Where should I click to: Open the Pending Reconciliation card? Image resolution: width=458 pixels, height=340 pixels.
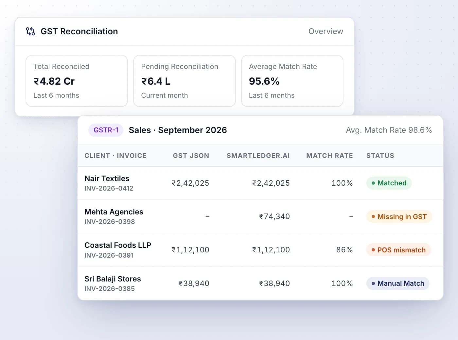(x=185, y=81)
